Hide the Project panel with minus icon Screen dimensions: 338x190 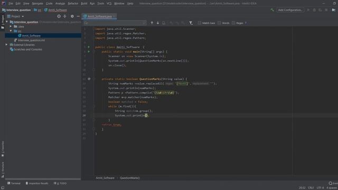(78, 16)
